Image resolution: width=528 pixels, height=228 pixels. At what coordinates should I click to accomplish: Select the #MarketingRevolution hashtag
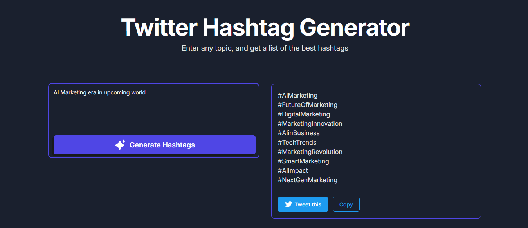point(310,152)
